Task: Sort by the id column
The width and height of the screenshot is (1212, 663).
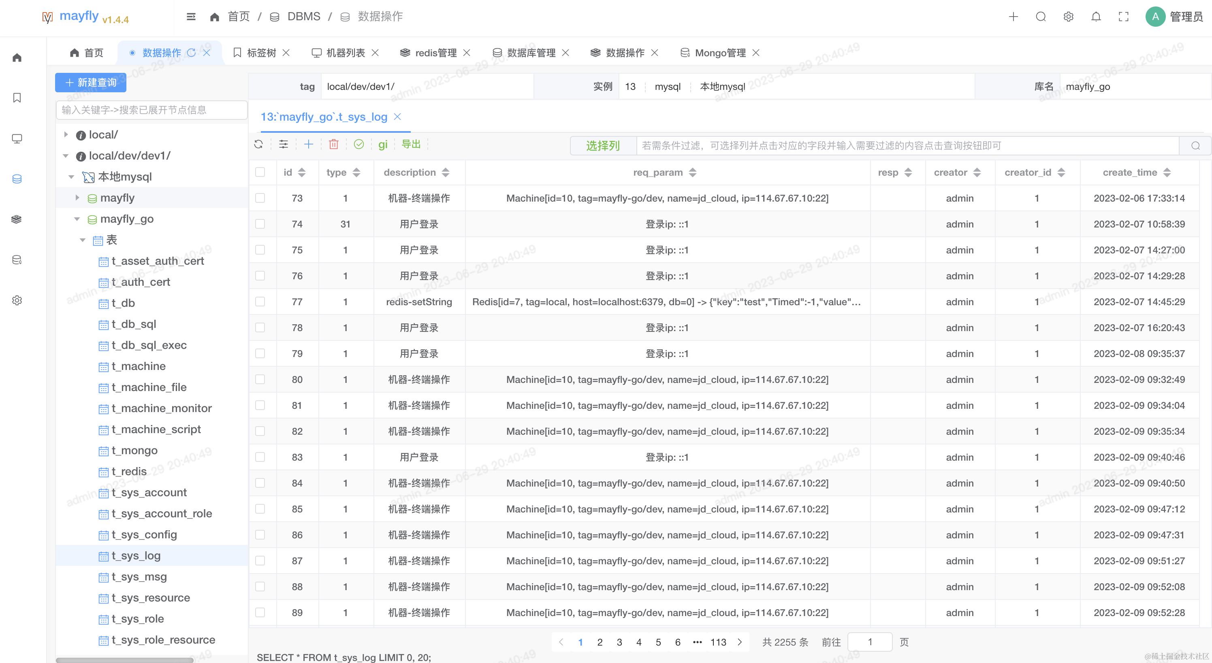Action: 302,172
